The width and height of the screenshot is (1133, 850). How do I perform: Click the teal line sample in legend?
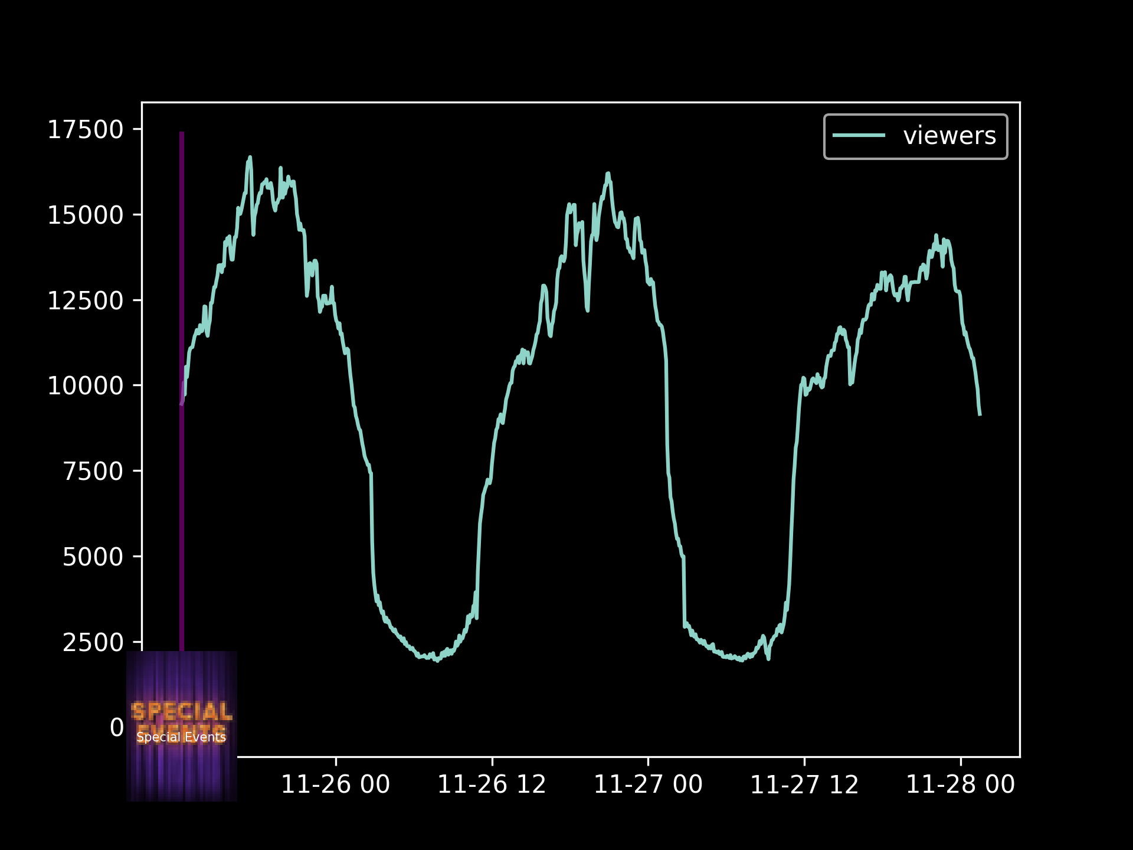pyautogui.click(x=859, y=136)
